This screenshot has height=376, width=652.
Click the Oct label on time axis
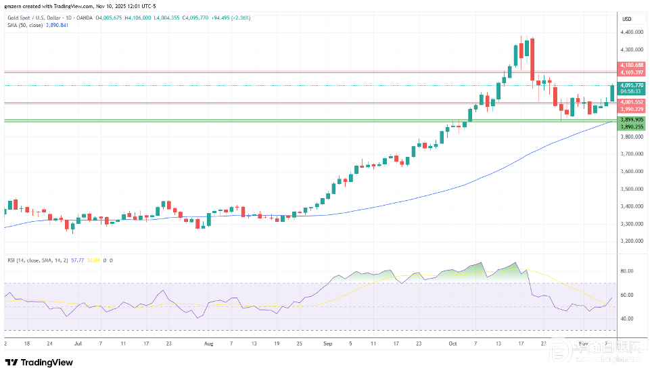452,344
